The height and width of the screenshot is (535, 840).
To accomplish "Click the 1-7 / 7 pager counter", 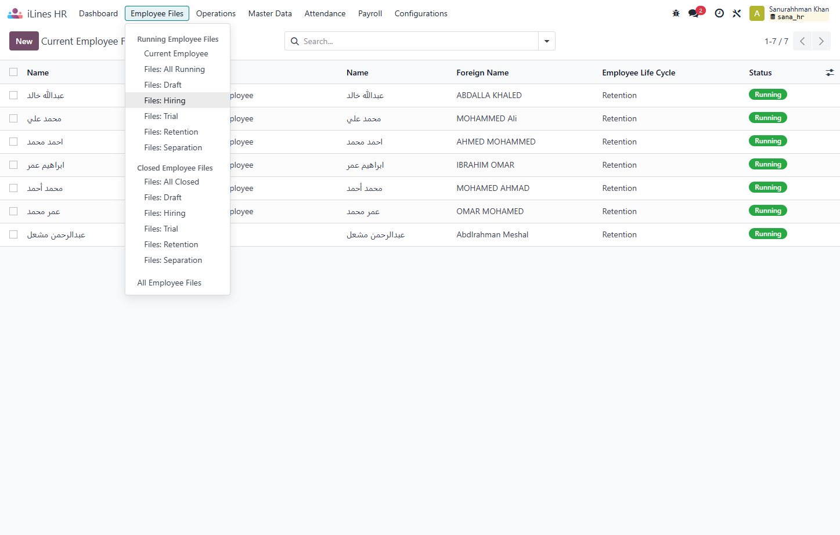I will [776, 41].
